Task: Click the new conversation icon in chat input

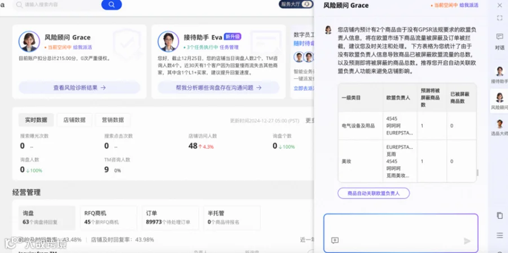Action: (x=335, y=240)
